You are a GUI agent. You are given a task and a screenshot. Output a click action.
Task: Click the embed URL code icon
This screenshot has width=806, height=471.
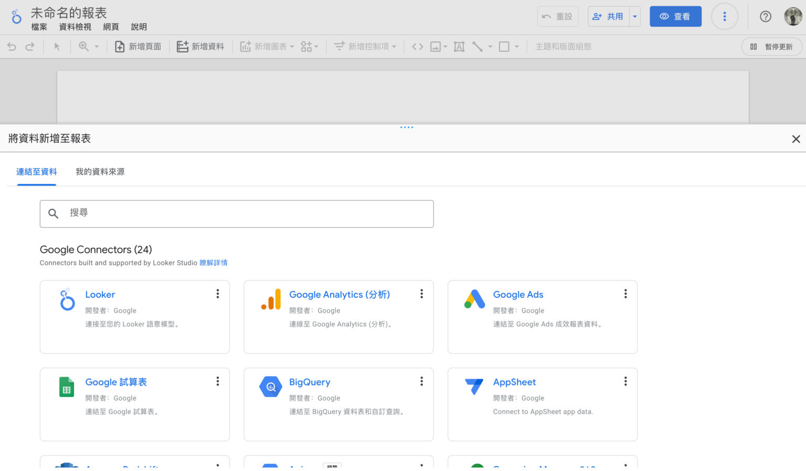click(418, 47)
